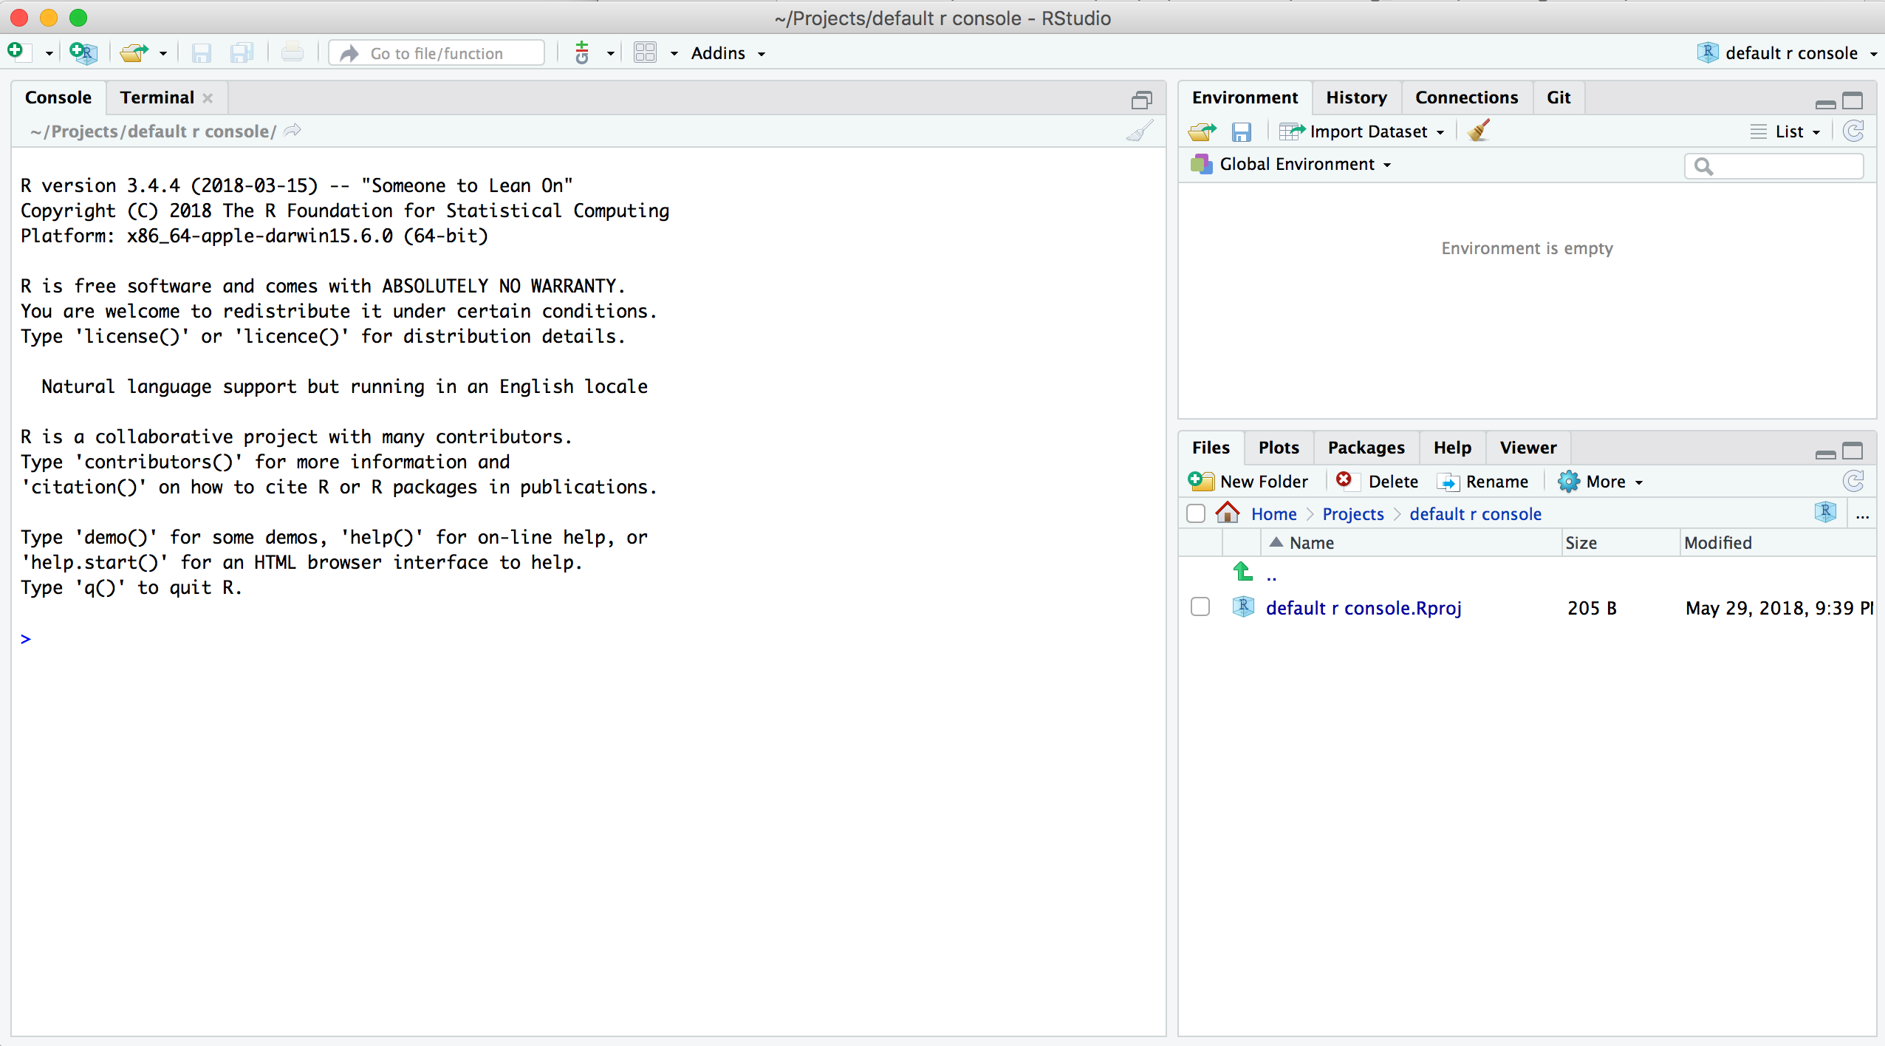Check the default r console.Rproj checkbox
This screenshot has width=1885, height=1046.
[x=1200, y=607]
